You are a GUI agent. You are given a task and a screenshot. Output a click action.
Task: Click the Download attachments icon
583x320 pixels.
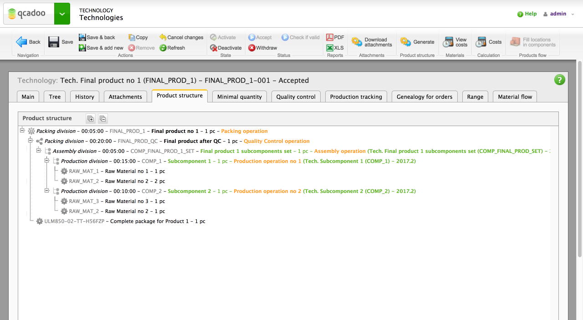click(x=357, y=42)
